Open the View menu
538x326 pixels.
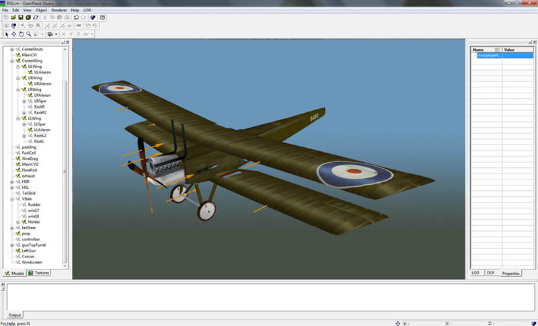(x=27, y=10)
